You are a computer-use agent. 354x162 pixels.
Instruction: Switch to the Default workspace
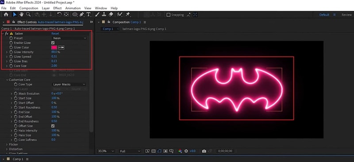(x=324, y=15)
